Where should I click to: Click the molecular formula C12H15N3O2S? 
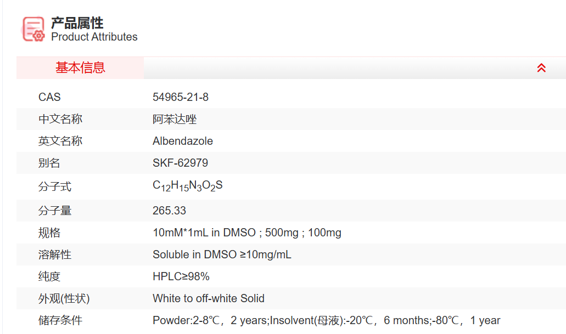[x=188, y=186]
